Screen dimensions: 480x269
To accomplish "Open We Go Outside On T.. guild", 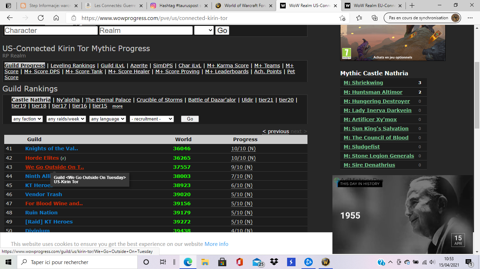I will pos(54,167).
